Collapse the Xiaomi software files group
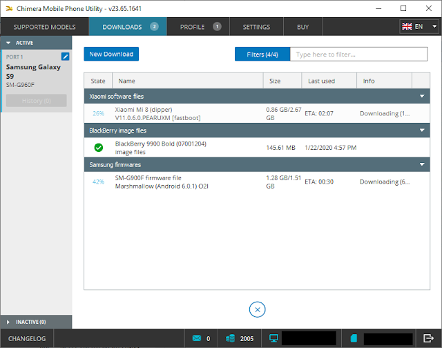 click(x=422, y=96)
